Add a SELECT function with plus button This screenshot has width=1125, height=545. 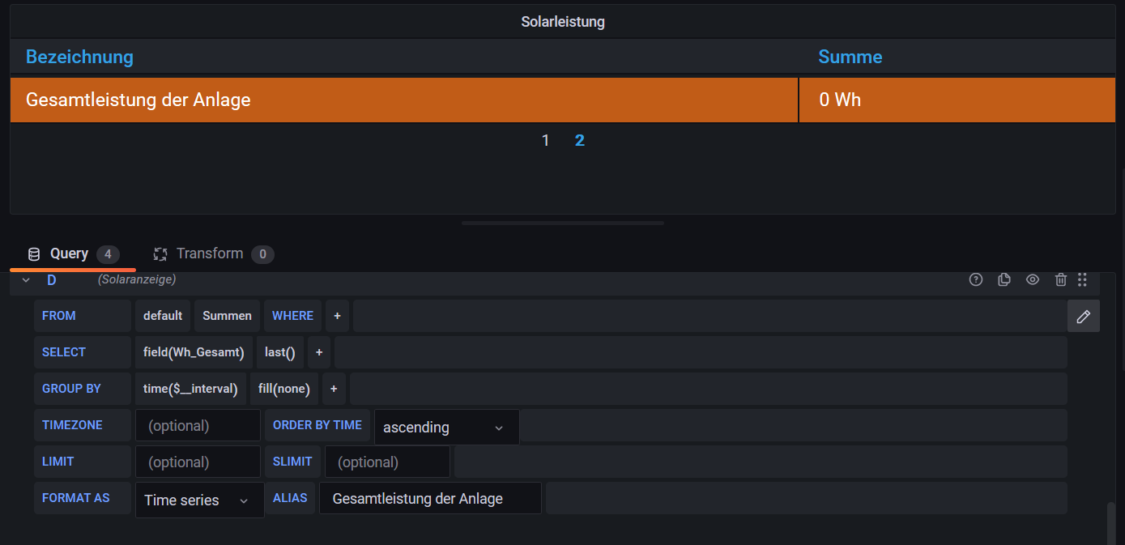[319, 352]
